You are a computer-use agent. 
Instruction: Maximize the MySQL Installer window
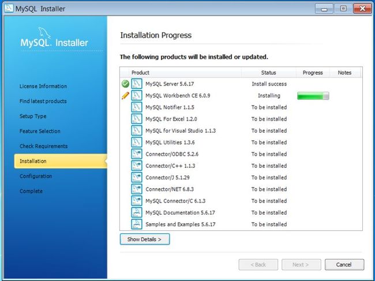(x=343, y=9)
